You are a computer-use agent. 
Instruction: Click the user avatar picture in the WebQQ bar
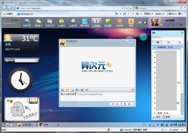pos(155,23)
